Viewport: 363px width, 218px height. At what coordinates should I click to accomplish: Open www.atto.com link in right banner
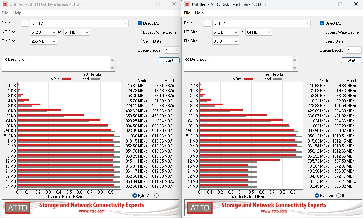274,211
